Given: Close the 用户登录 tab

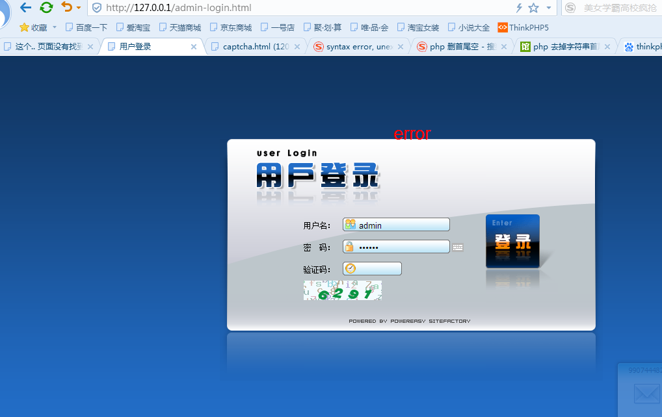Looking at the screenshot, I should point(194,47).
